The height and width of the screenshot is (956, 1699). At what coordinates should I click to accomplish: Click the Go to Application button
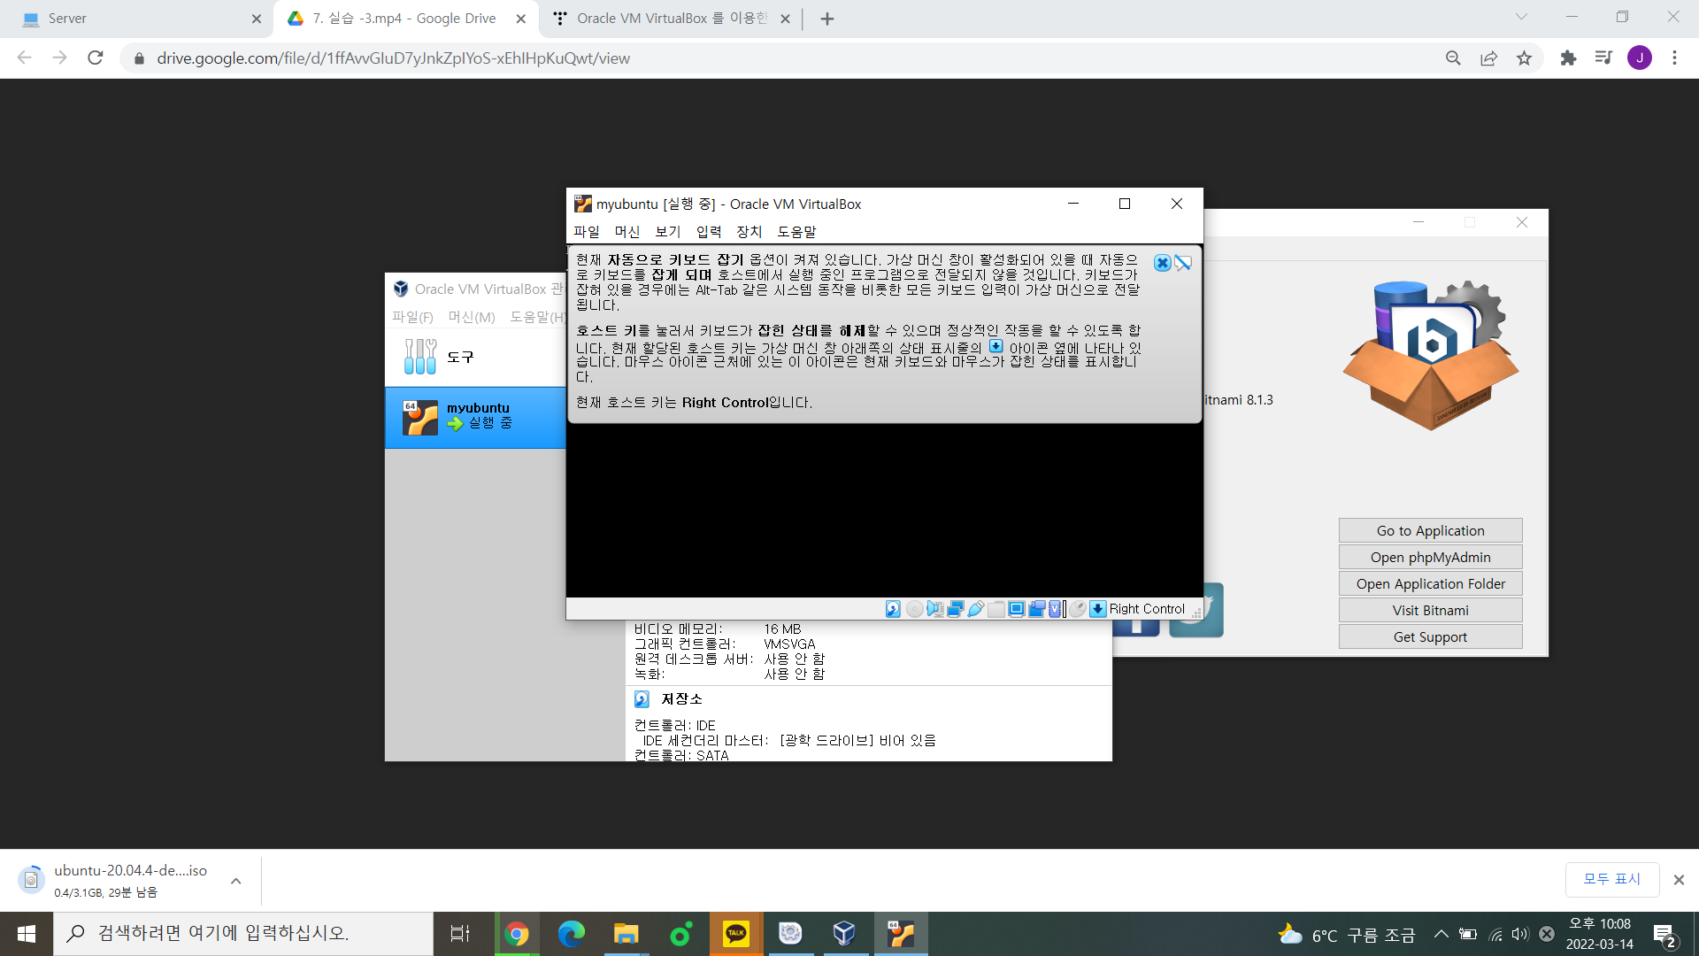(x=1430, y=530)
